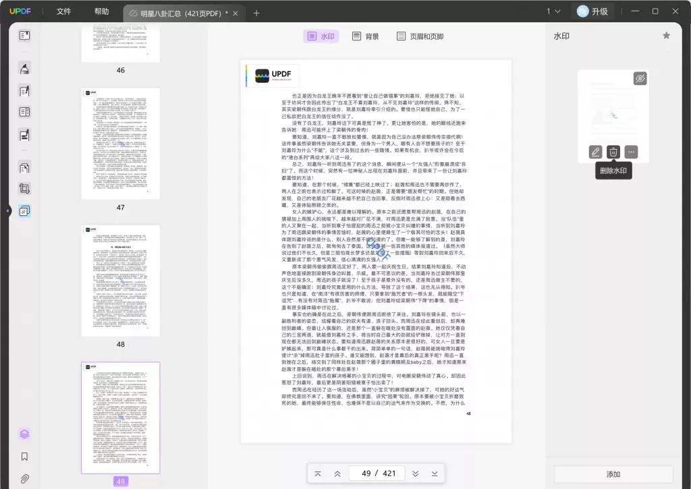The width and height of the screenshot is (691, 489).
Task: Select the Crop Pages tool
Action: coord(25,189)
